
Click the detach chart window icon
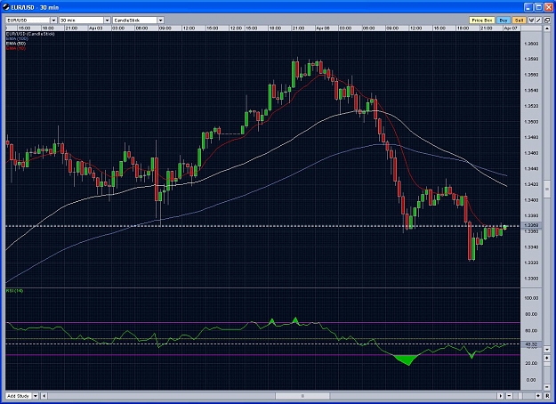click(x=547, y=20)
